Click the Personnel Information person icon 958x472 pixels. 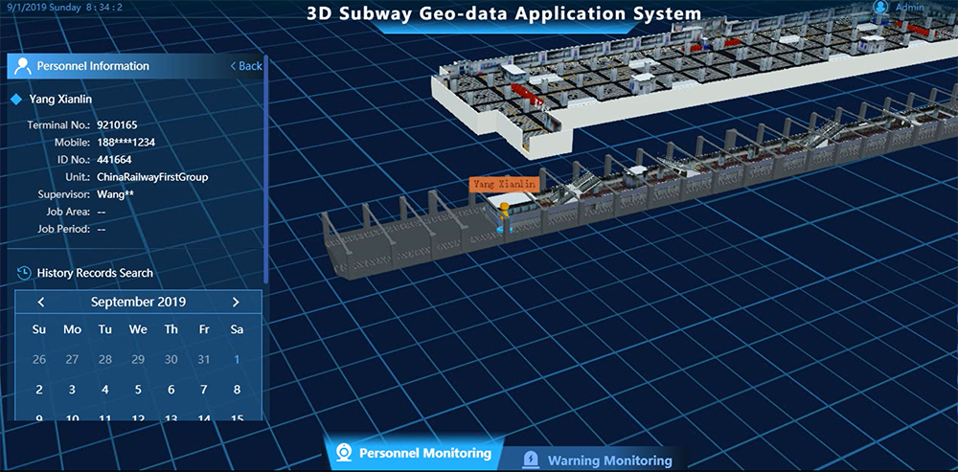click(22, 66)
